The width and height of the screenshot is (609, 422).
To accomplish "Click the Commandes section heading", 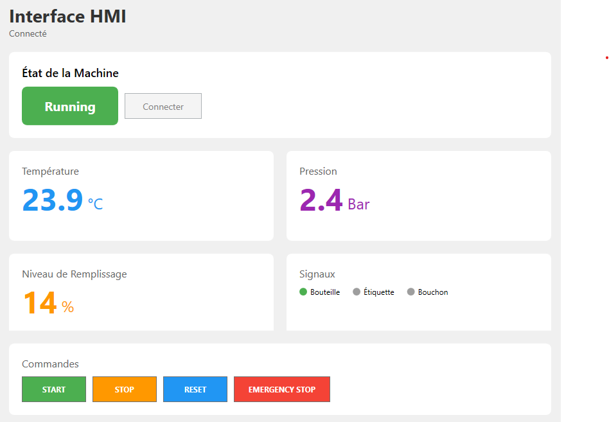I will point(51,364).
